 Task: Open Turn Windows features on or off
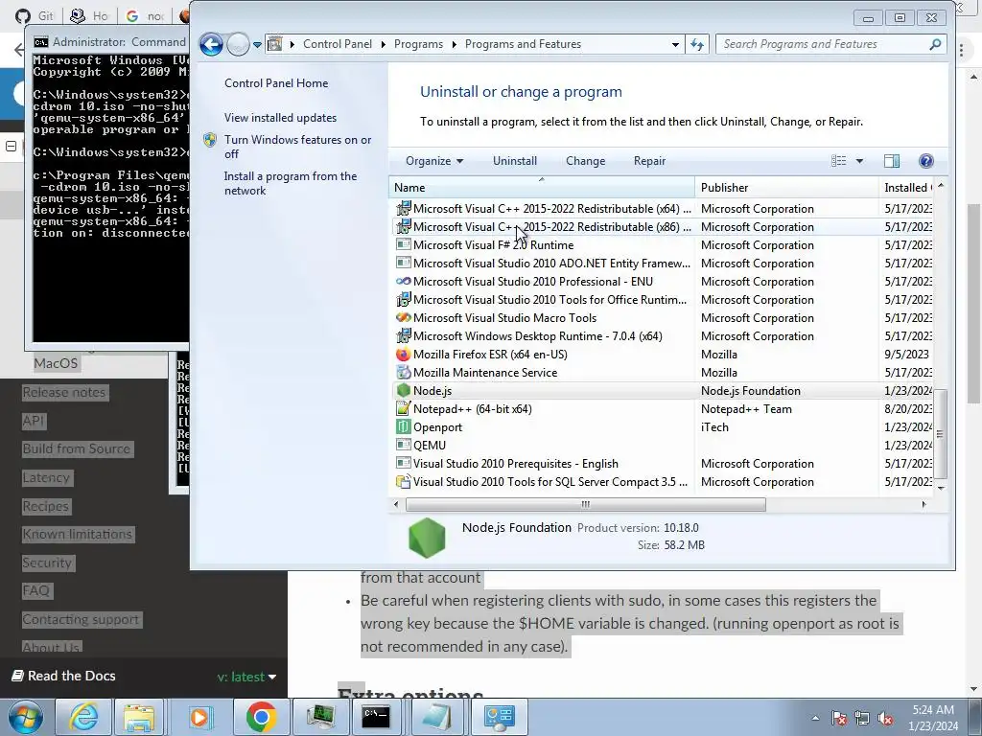click(x=297, y=147)
